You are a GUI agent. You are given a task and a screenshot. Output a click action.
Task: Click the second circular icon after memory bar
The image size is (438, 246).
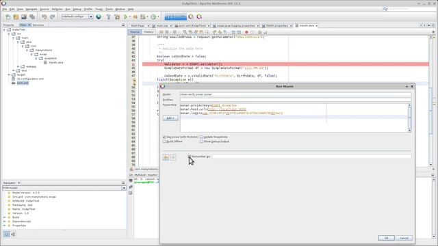(x=199, y=16)
